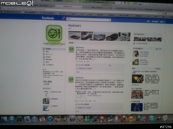Screen dimensions: 173x129
Task: Click the Google search box in toolbar
Action: [169, 14]
